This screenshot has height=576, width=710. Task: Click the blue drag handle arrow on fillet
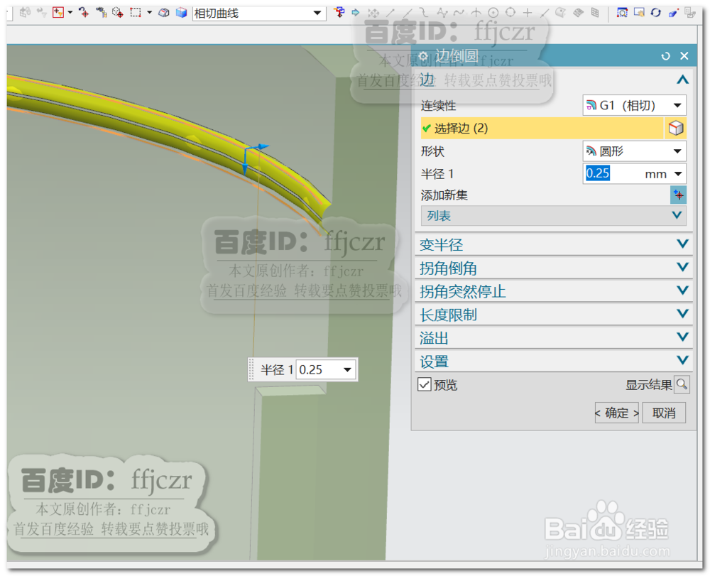(x=245, y=168)
